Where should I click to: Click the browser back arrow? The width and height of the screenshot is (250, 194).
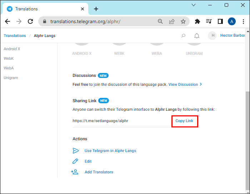coord(7,21)
